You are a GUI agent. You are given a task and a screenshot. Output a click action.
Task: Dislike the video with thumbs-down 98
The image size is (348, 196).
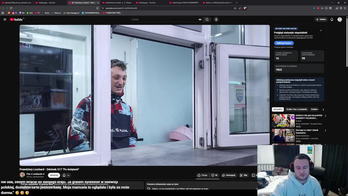(215, 175)
